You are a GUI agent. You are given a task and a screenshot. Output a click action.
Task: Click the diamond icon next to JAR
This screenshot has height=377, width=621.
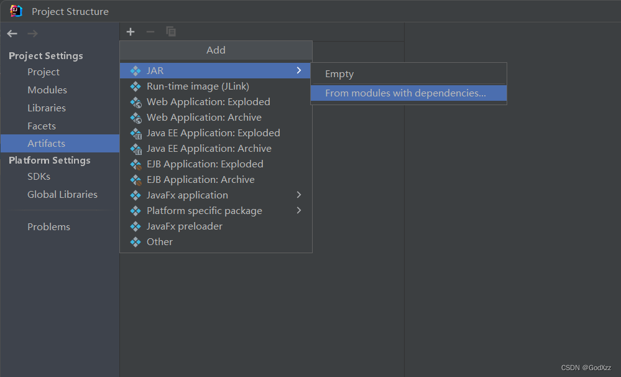136,70
